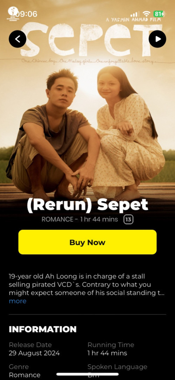
Task: Tap the 1 hr 44 mins running time value
Action: pyautogui.click(x=107, y=353)
